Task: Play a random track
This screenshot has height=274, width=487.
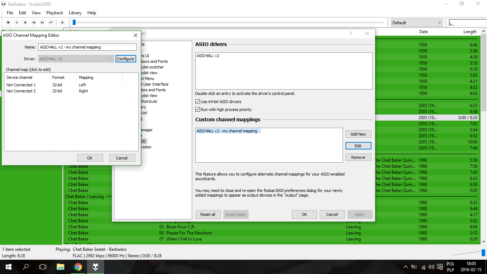Action: coord(51,22)
